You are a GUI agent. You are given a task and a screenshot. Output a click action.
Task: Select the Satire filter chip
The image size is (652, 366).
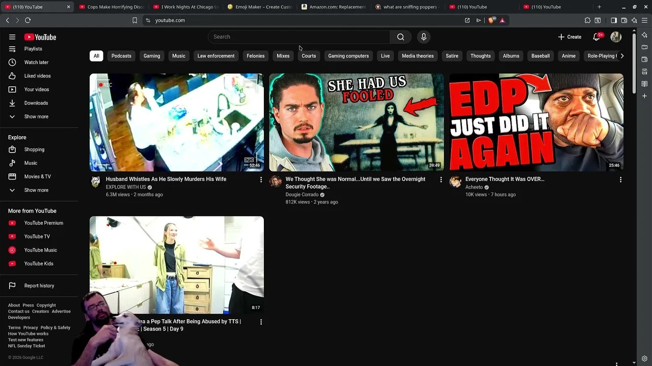452,56
